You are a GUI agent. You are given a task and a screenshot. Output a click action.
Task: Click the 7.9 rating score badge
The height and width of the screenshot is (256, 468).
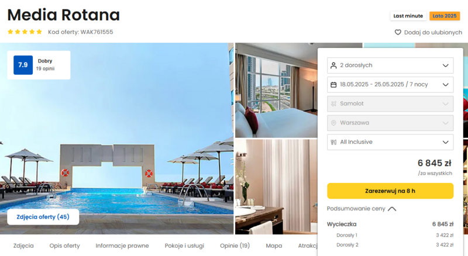[23, 65]
